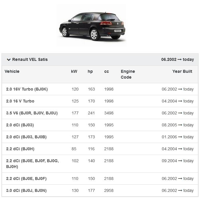Click the hp column header
This screenshot has width=200, height=198.
pos(90,71)
